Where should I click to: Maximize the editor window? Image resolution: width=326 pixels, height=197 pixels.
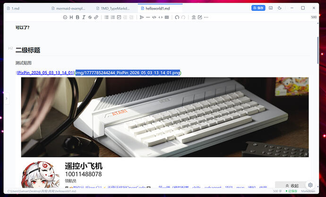(303, 8)
